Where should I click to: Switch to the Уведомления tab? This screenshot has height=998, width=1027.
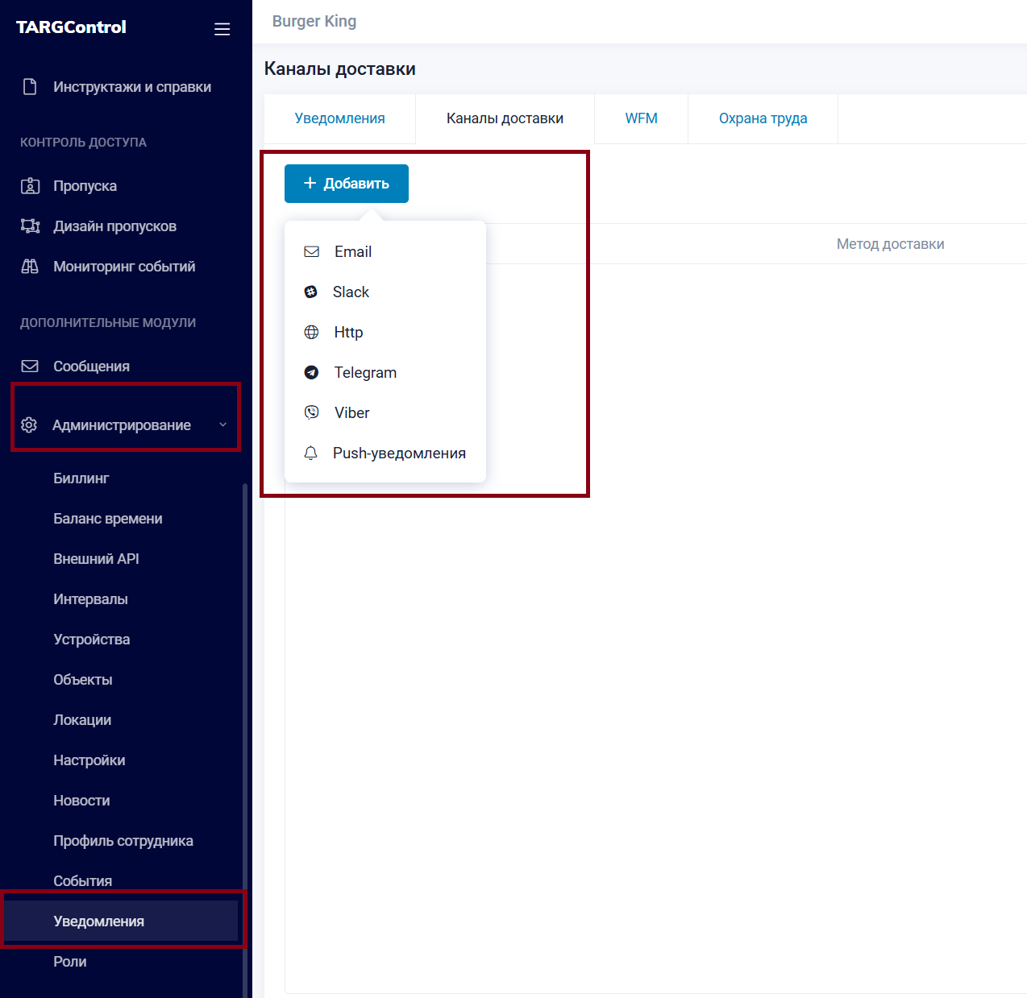(339, 118)
